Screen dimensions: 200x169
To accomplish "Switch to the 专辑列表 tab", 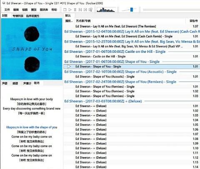I will click(18, 16).
